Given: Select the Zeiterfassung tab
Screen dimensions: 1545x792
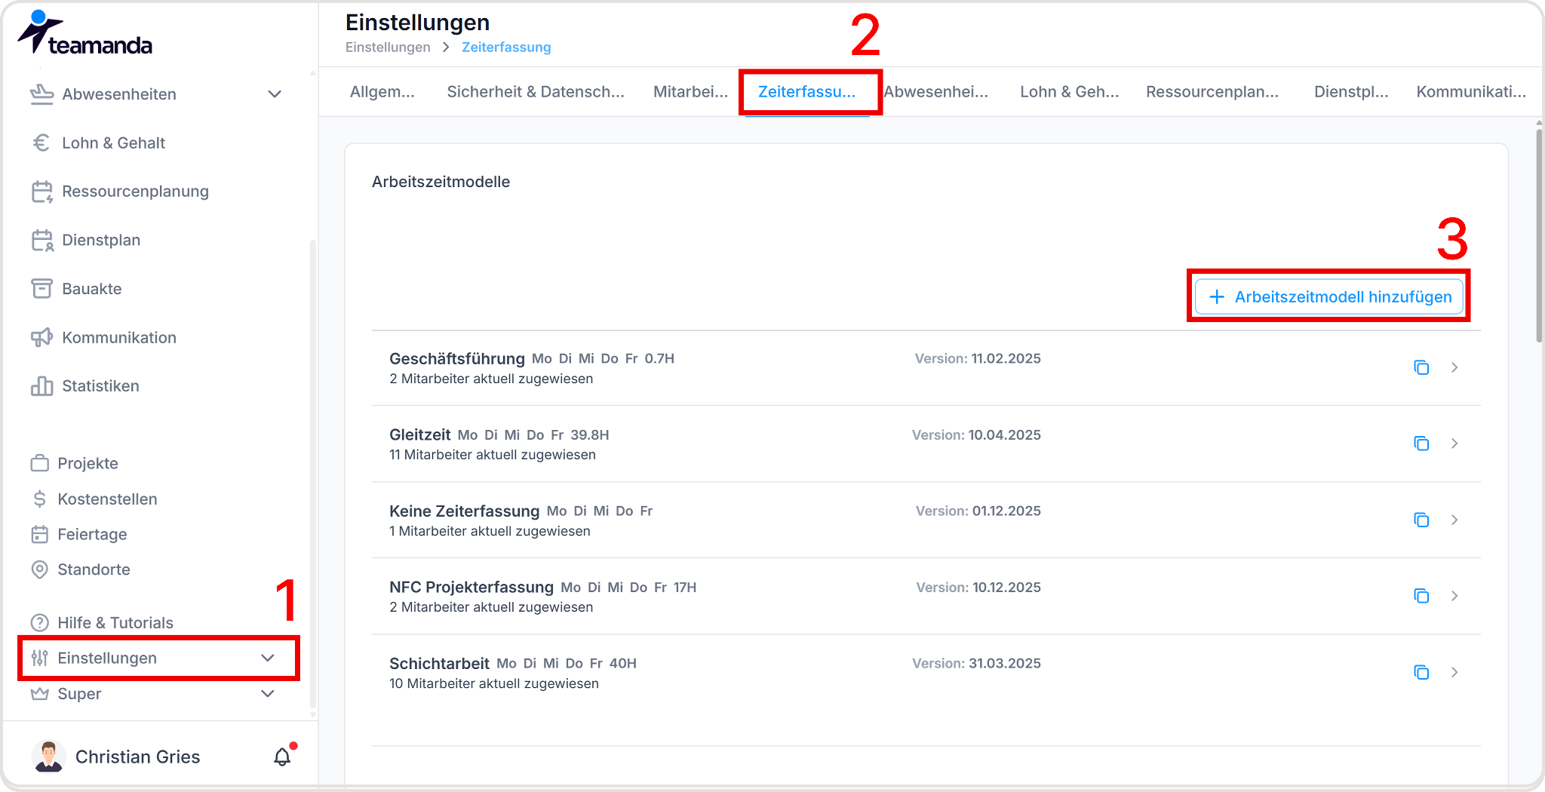Looking at the screenshot, I should (806, 92).
